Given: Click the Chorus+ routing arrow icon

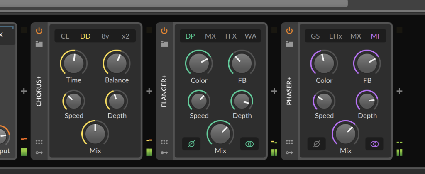Looking at the screenshot, I should point(39,152).
